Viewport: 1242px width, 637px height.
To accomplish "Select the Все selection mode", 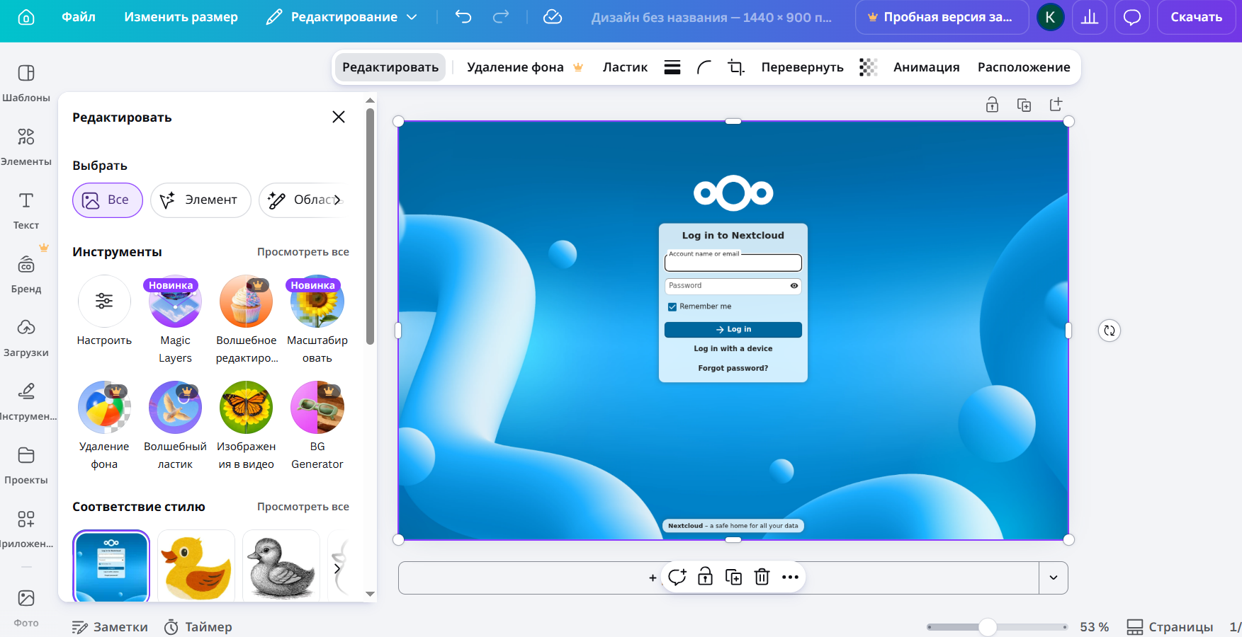I will pos(108,200).
